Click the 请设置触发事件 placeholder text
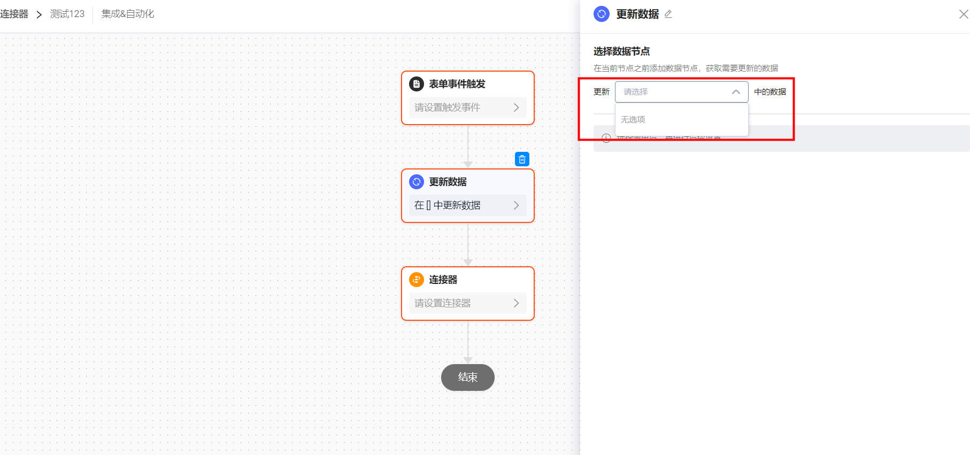The image size is (970, 455). [448, 107]
